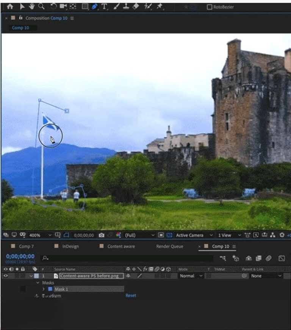Screen dimensions: 291x330
Task: Click the timeline timecode 0;00;00;00
Action: click(20, 256)
